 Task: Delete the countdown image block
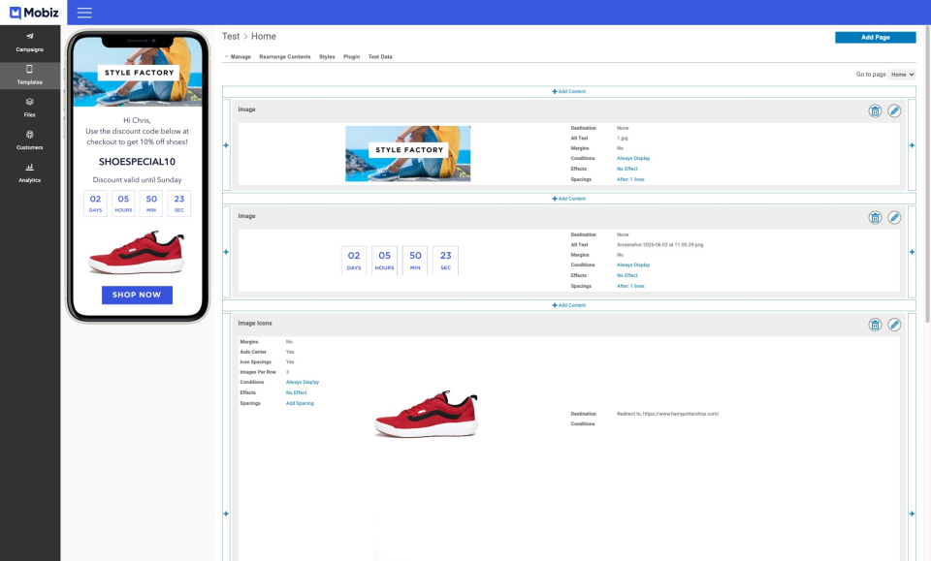(875, 218)
